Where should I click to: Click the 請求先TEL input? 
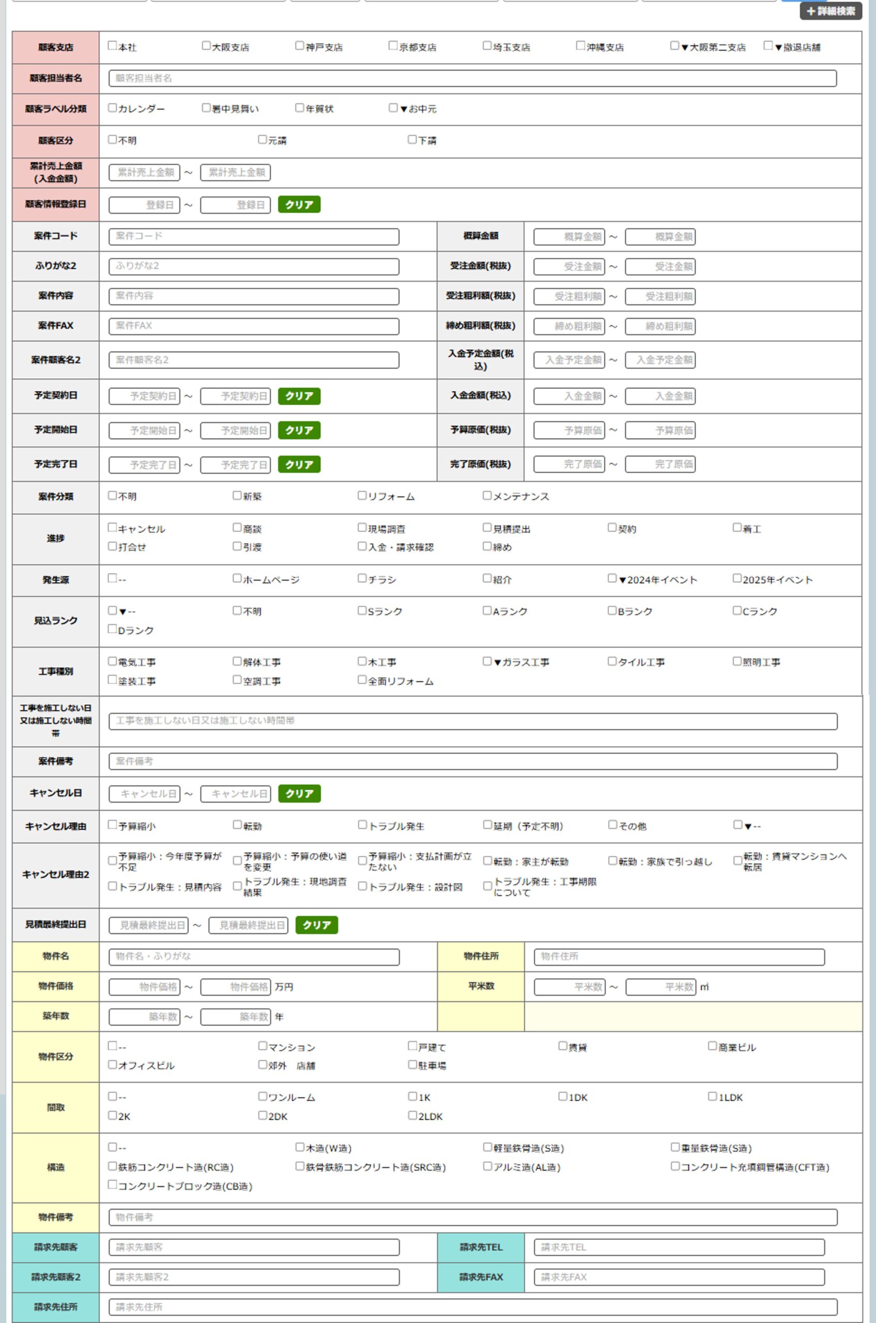679,1248
